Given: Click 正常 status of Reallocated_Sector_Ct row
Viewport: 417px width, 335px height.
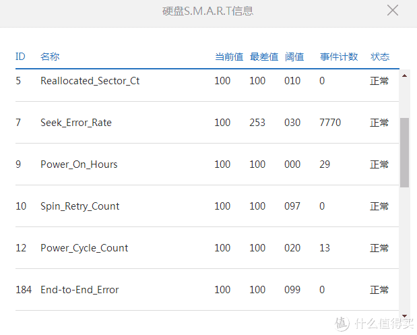Looking at the screenshot, I should 379,81.
